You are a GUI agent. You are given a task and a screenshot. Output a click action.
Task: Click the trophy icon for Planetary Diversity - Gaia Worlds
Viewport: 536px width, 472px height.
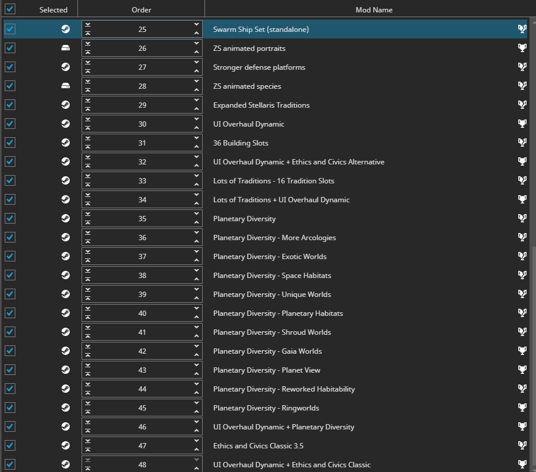522,351
